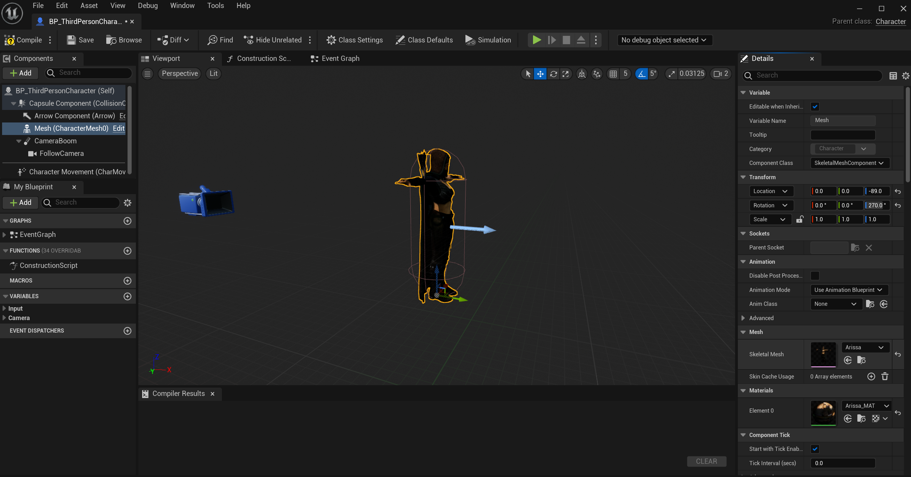Reset Location to default value
This screenshot has height=477, width=911.
click(x=897, y=191)
